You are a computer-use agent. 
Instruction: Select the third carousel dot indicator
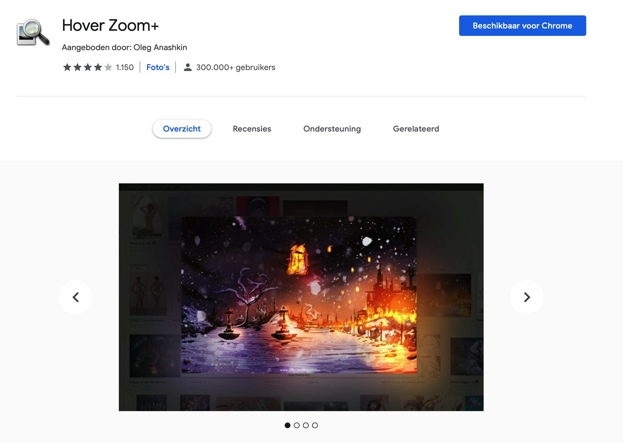(306, 425)
